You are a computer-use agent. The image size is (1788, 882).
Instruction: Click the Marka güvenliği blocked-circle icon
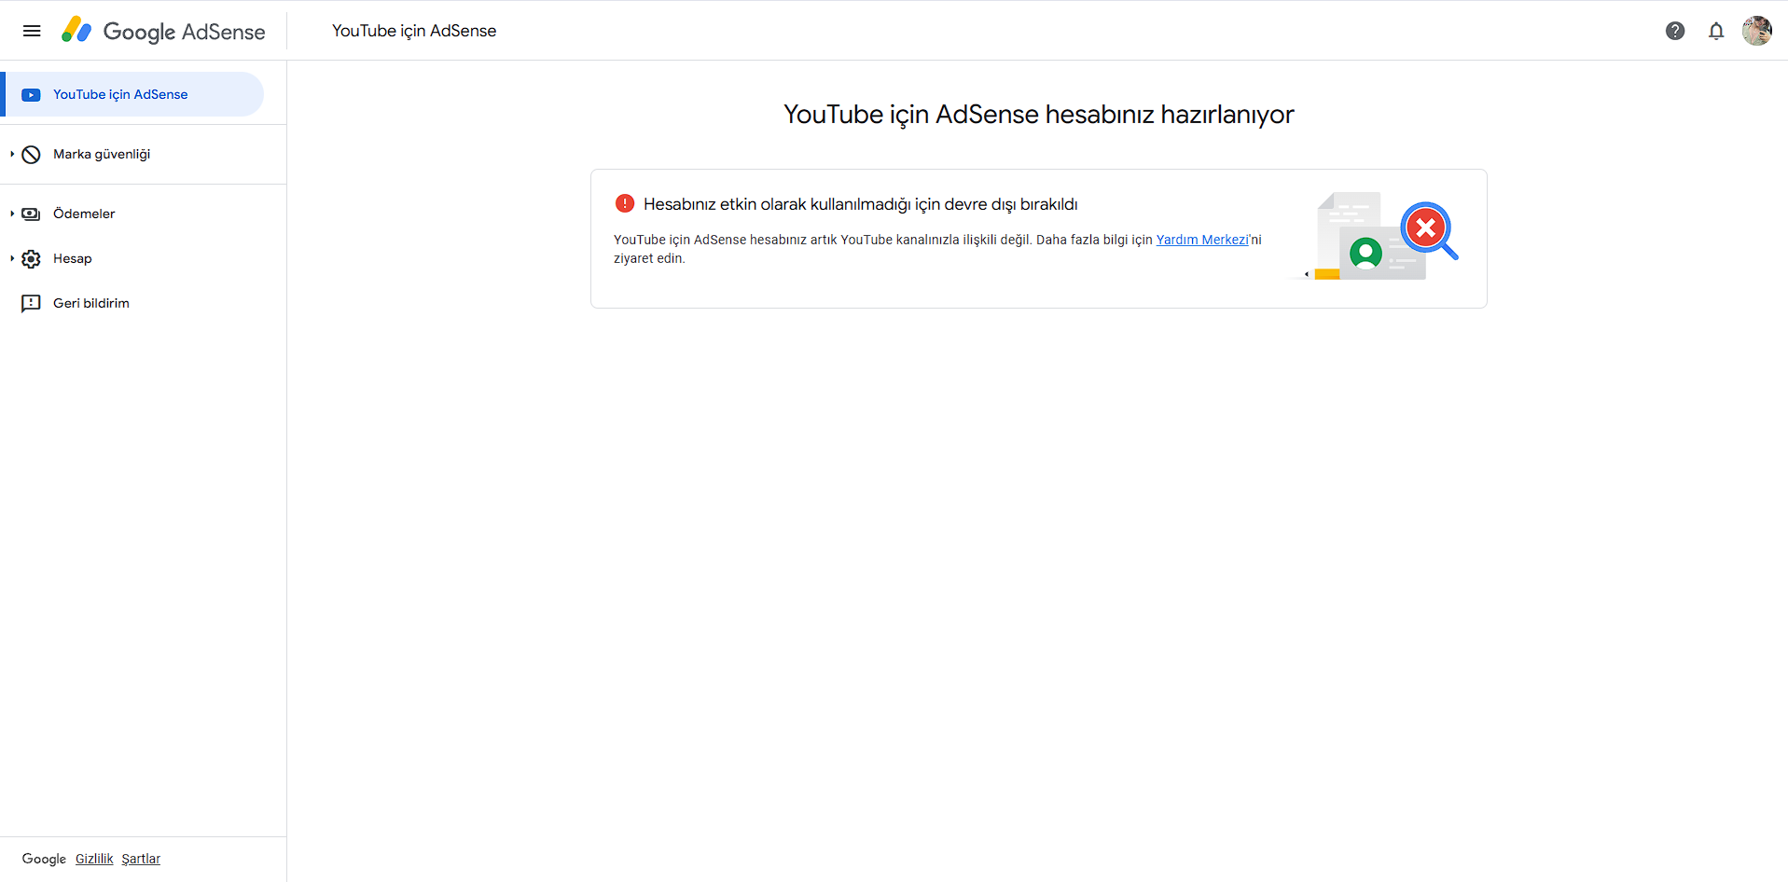pyautogui.click(x=31, y=154)
